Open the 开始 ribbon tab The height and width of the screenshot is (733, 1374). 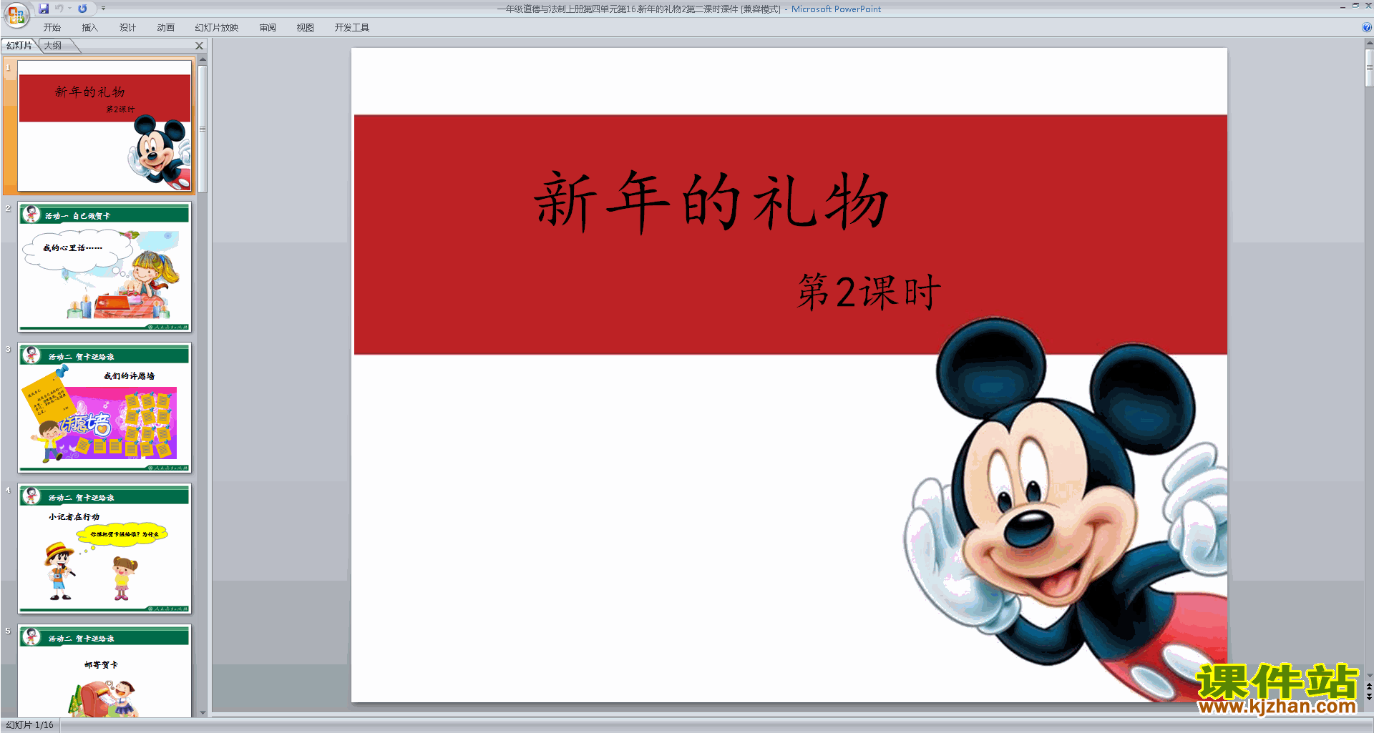pyautogui.click(x=52, y=27)
